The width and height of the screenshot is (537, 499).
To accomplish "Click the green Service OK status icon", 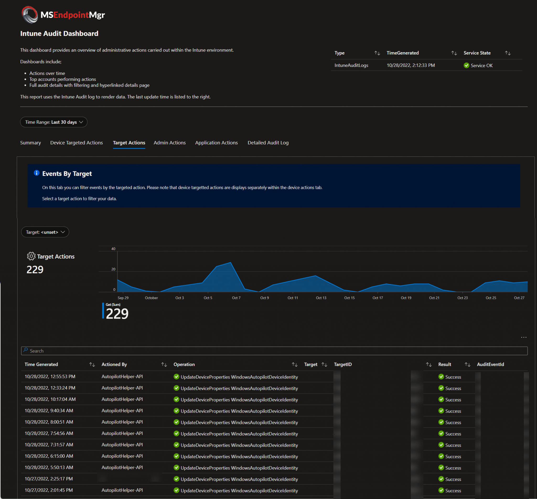I will coord(466,65).
